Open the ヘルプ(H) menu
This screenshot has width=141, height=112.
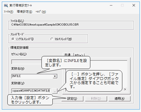(x=41, y=12)
